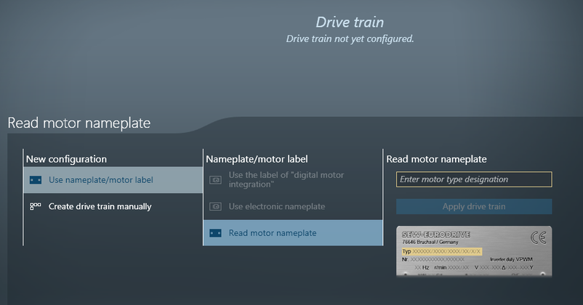Viewport: 583px width, 305px height.
Task: Click the 'Drive train' title at top
Action: pos(350,23)
